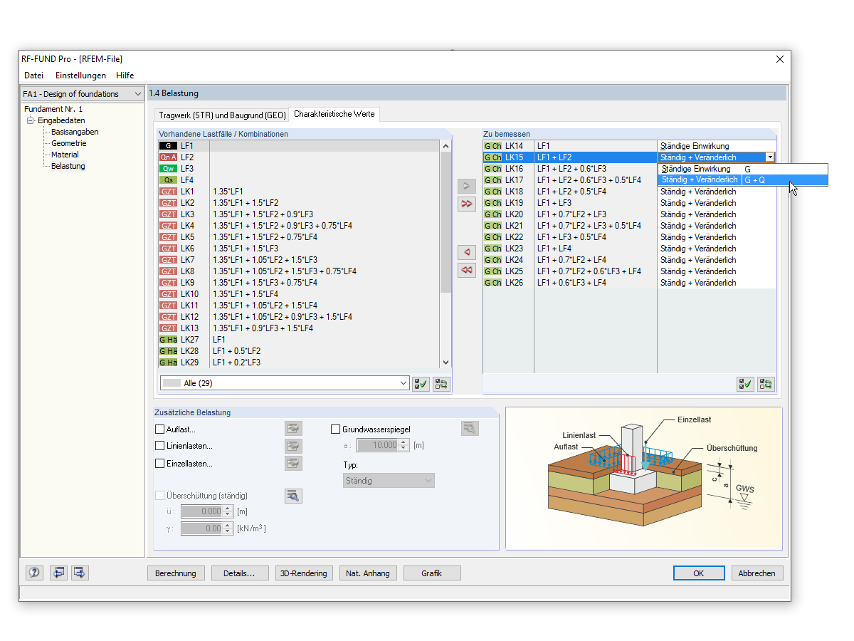The height and width of the screenshot is (641, 854).
Task: Add selected load case to design list
Action: (466, 187)
